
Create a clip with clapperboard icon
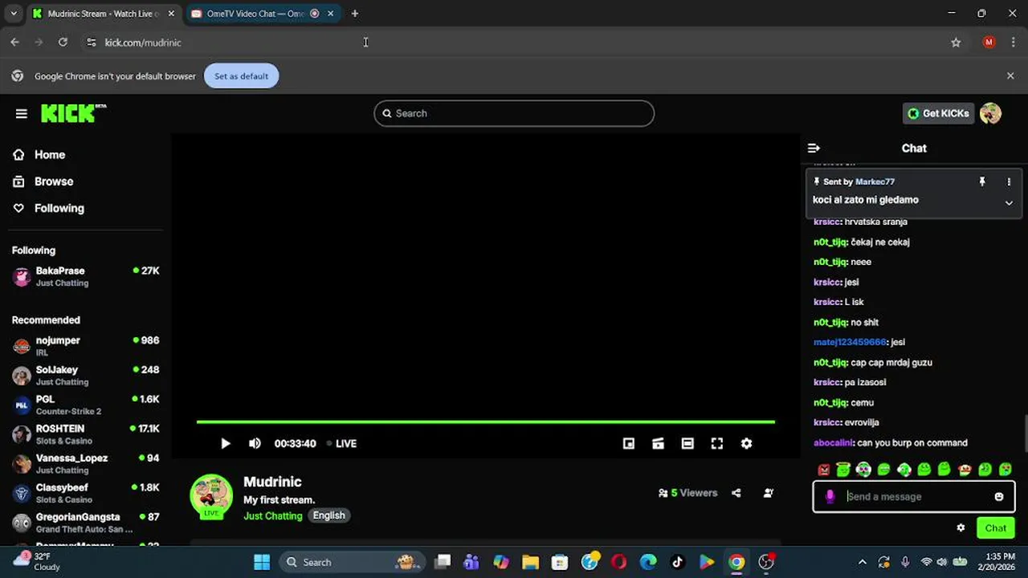coord(658,443)
